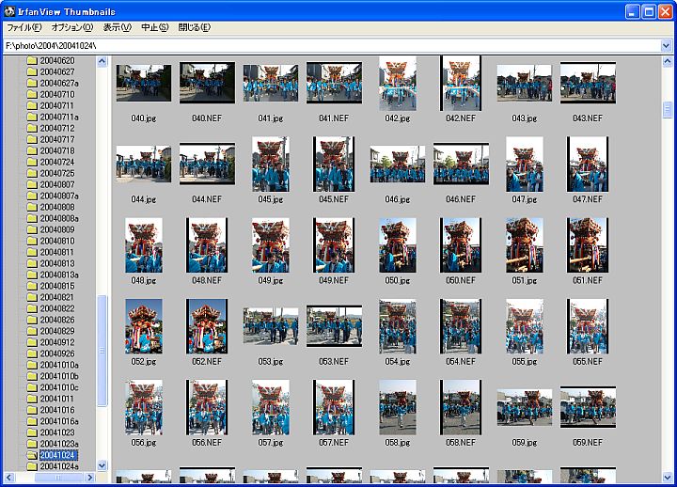This screenshot has width=677, height=487.
Task: Click the 中止(S) menu item
Action: [x=154, y=27]
